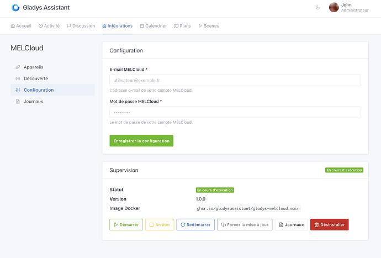Click Forcer la mise à jour button

point(245,225)
